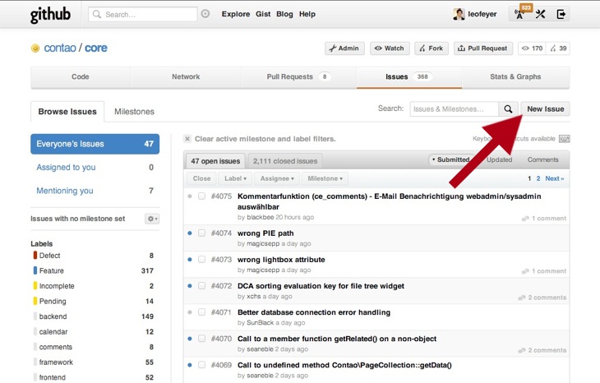Click the Pull Request button
The width and height of the screenshot is (600, 383).
pos(483,48)
